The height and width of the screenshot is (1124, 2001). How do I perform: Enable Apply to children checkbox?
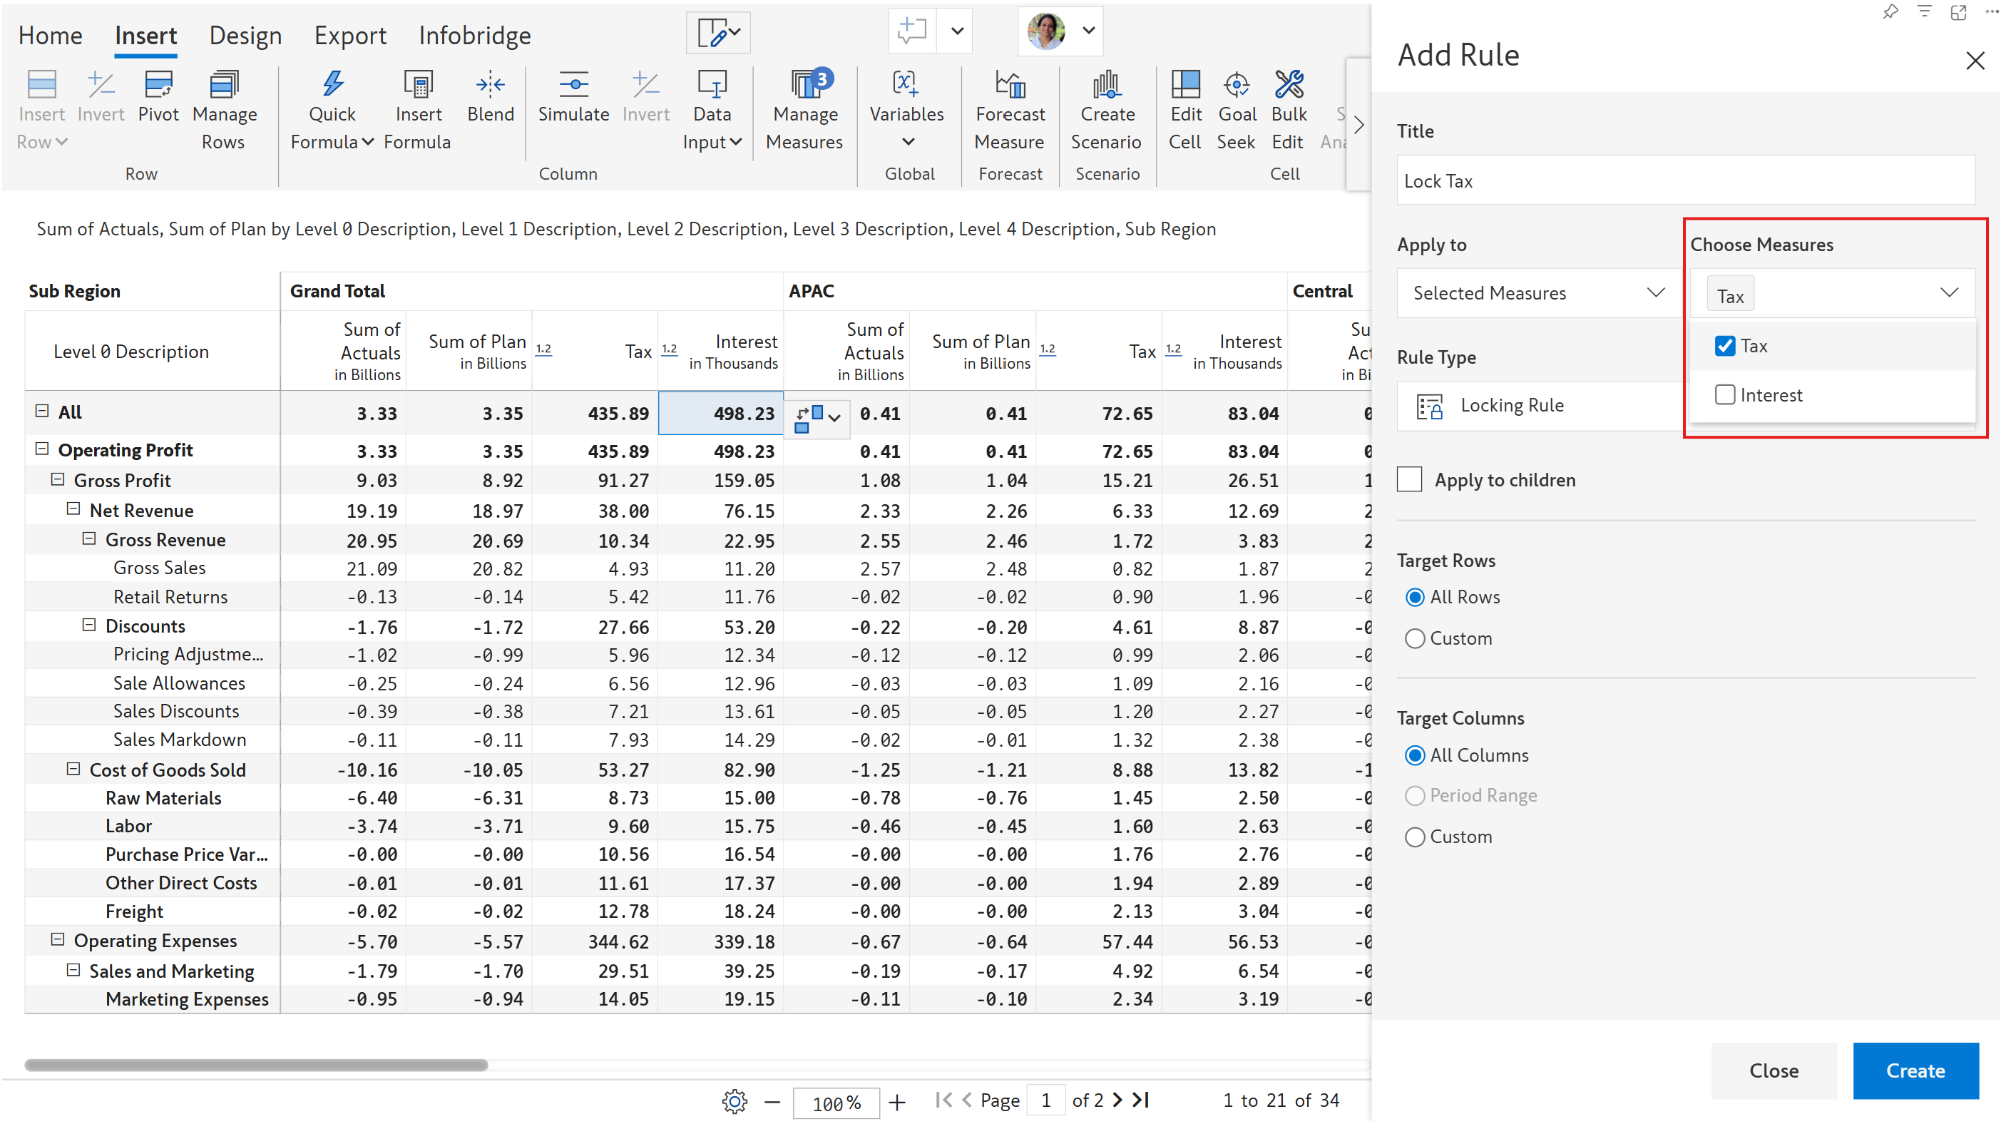coord(1410,479)
